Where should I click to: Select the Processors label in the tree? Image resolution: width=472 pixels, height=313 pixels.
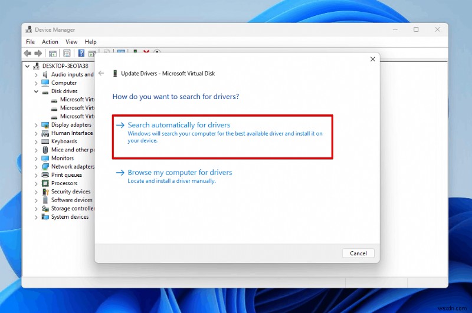64,183
